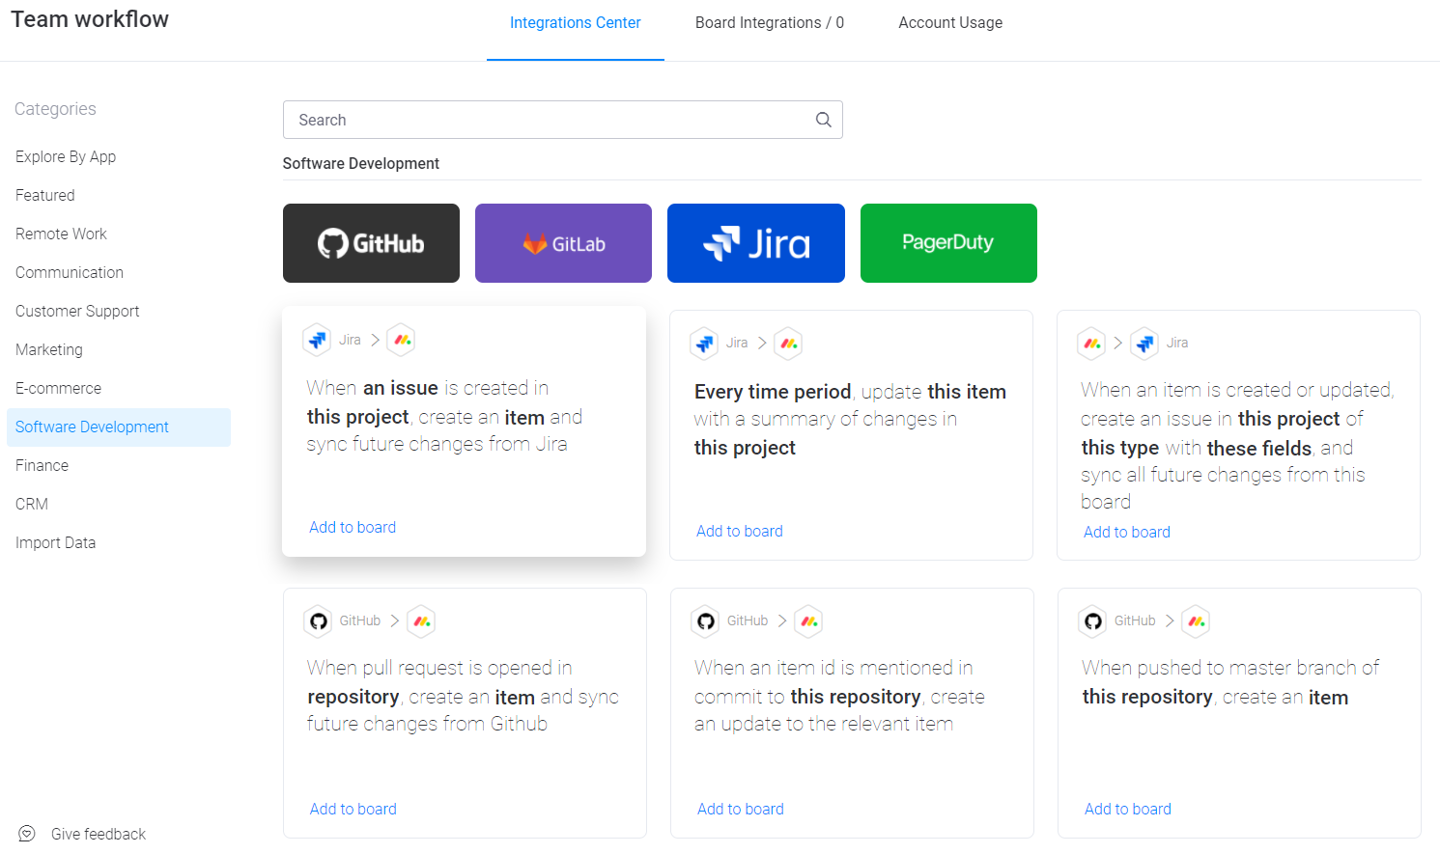The image size is (1440, 854).
Task: Switch to Board Integrations tab
Action: (770, 22)
